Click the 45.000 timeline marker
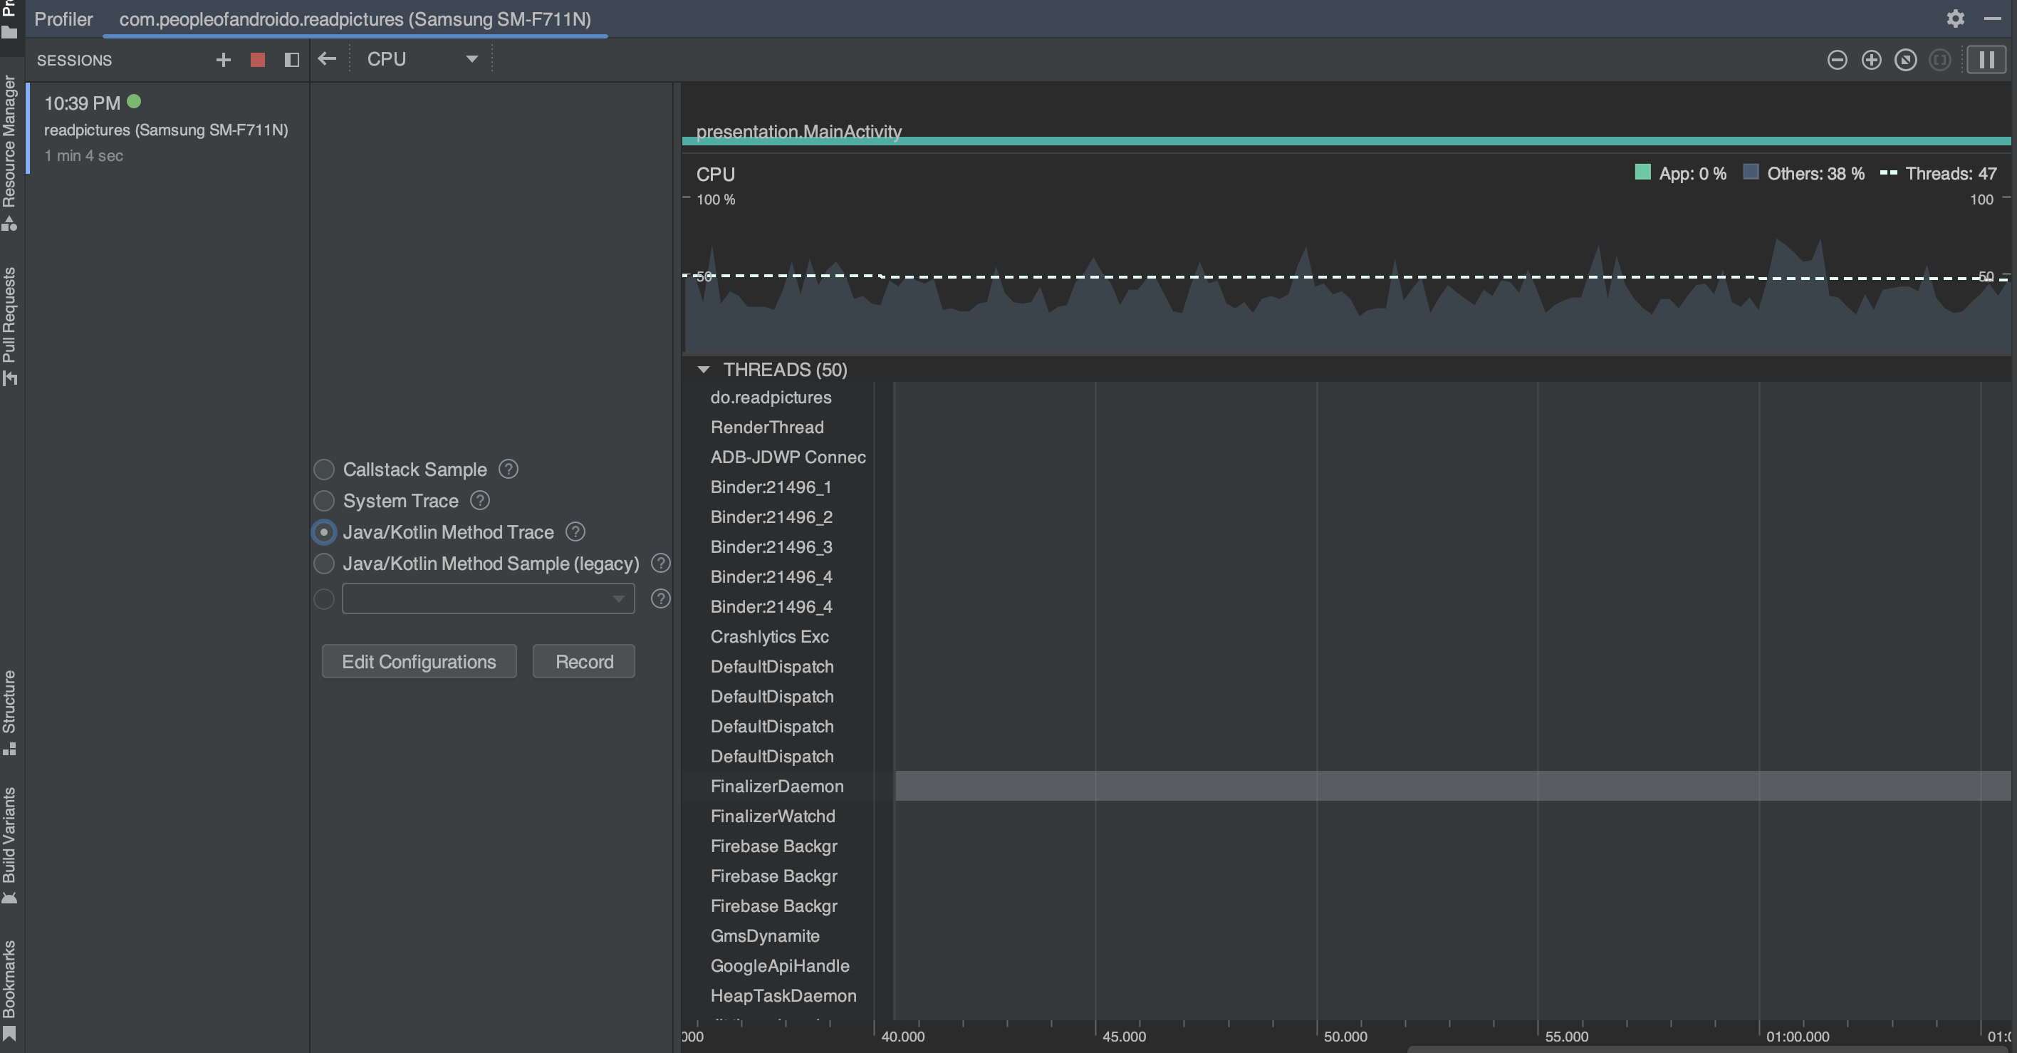2017x1053 pixels. tap(1124, 1036)
